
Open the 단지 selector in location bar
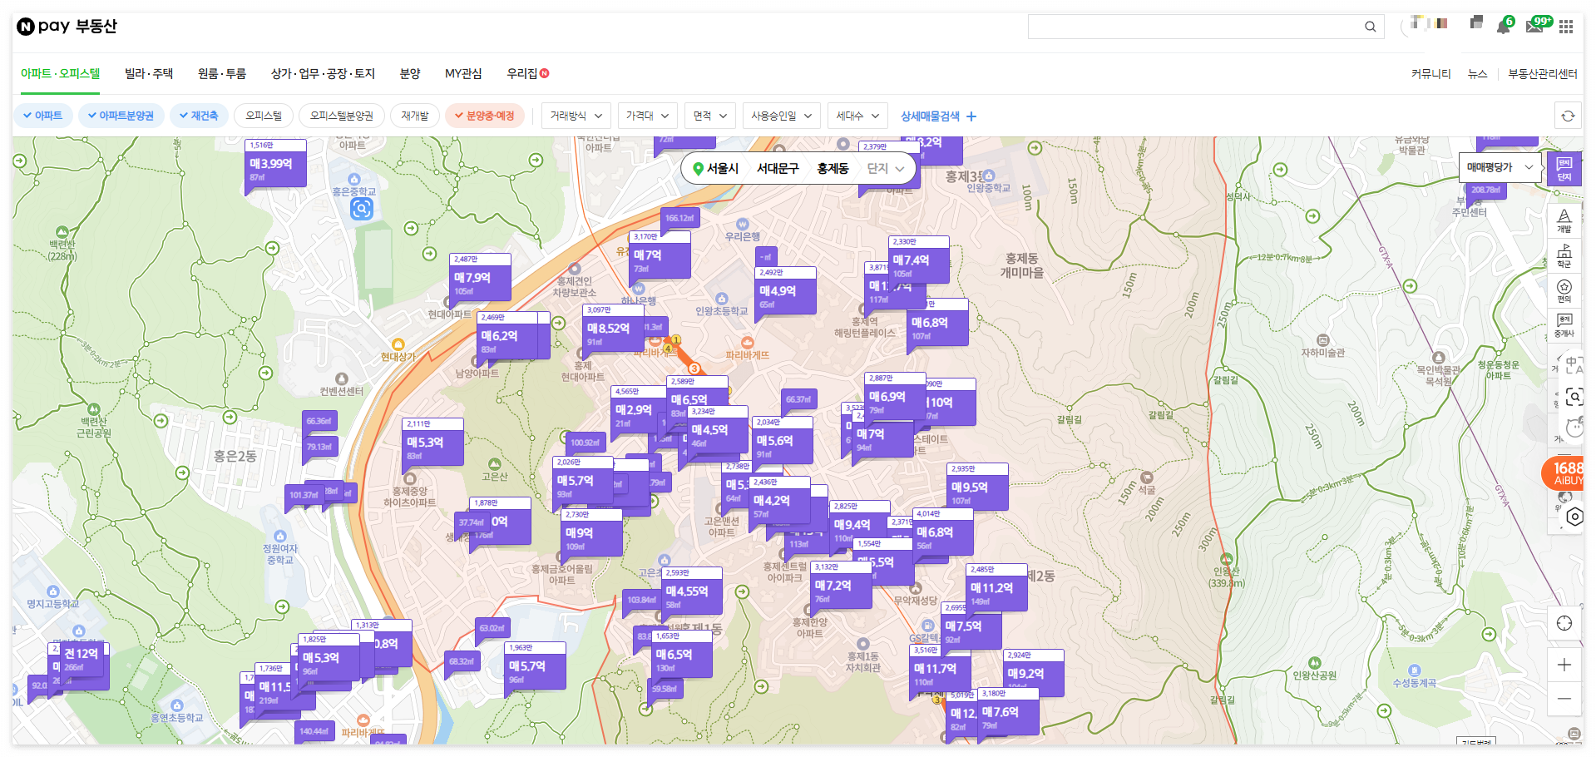tap(885, 168)
